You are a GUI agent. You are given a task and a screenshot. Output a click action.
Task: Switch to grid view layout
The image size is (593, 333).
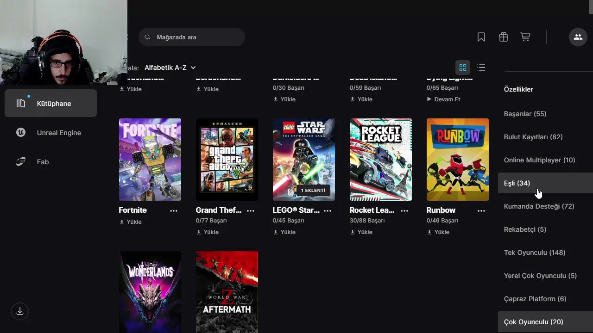[463, 68]
